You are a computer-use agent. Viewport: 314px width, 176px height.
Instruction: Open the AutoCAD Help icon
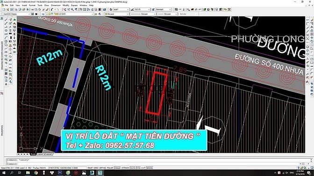105,9
